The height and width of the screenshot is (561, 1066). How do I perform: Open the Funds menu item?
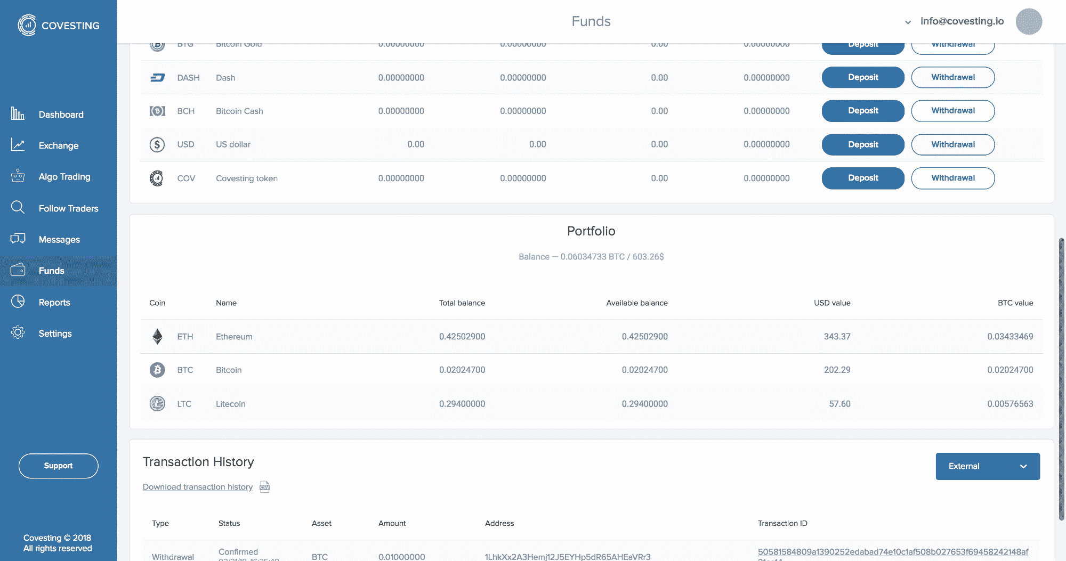pos(51,271)
